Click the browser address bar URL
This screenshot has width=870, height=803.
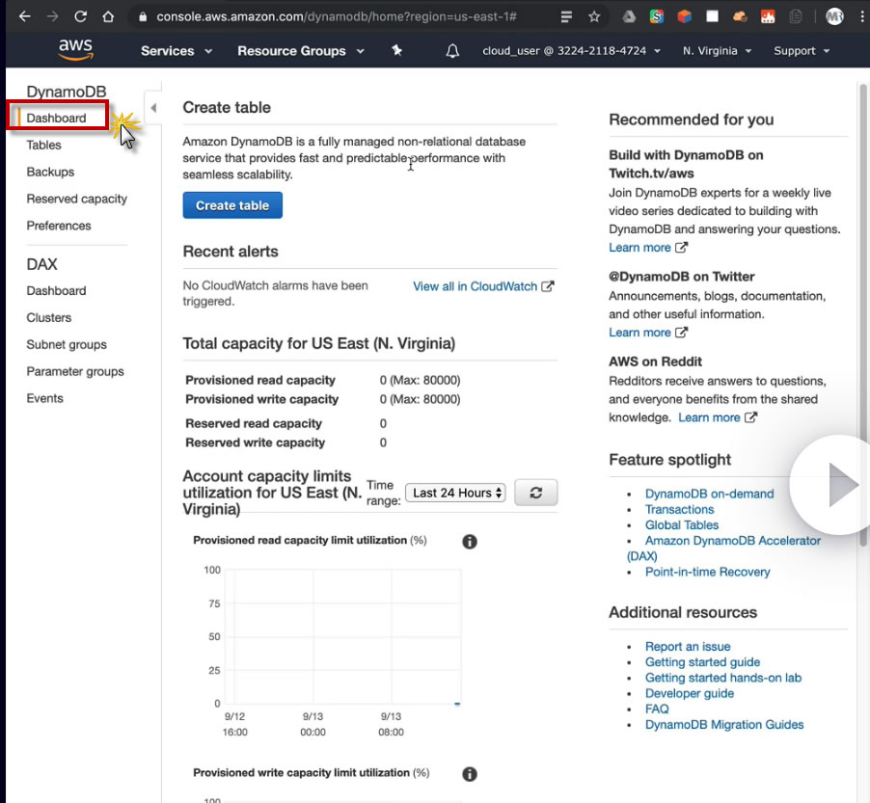(x=337, y=16)
